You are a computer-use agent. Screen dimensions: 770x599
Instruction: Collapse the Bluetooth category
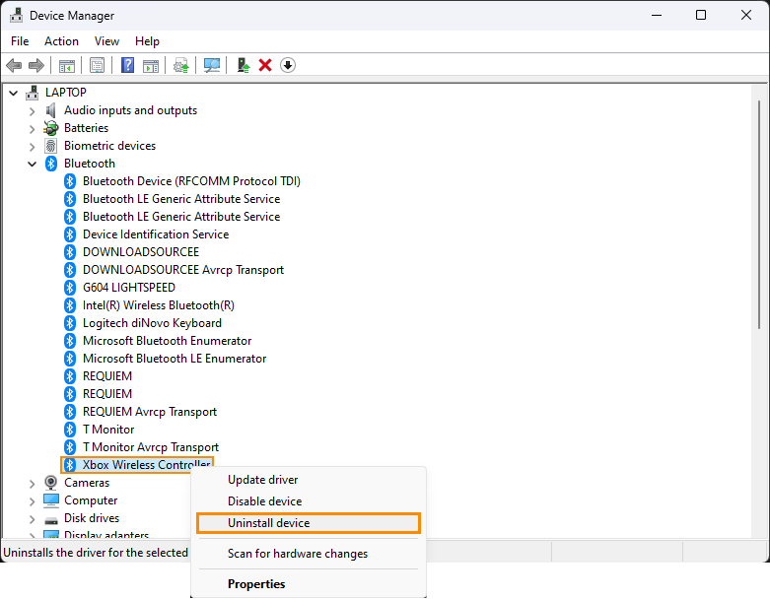click(x=32, y=164)
